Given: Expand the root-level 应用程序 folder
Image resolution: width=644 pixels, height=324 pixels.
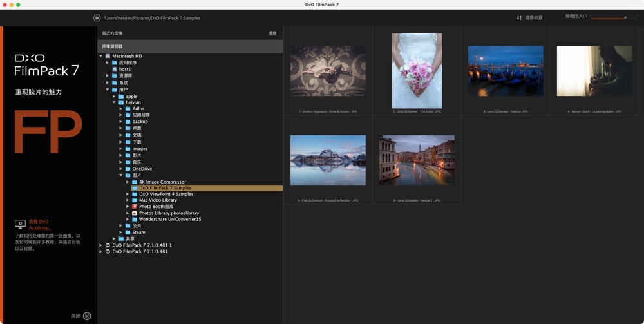Looking at the screenshot, I should (108, 63).
